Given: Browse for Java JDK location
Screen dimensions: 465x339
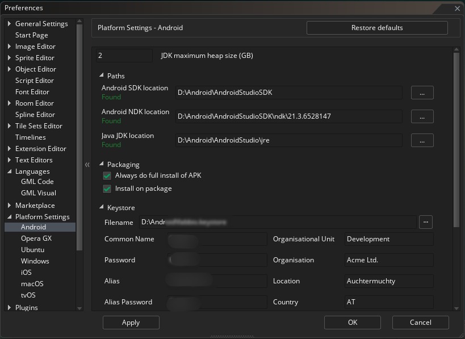Looking at the screenshot, I should pos(422,140).
